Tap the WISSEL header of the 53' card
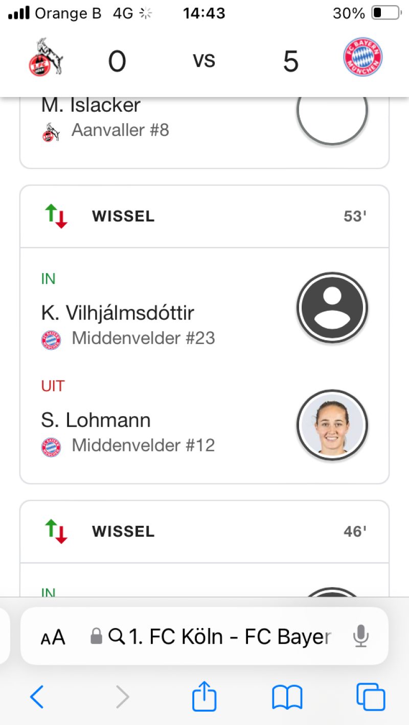The image size is (409, 725). (123, 216)
